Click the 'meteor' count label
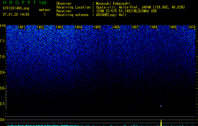The image size is (198, 126). click(x=45, y=10)
